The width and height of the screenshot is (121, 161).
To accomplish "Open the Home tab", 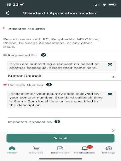I will click(12, 150).
